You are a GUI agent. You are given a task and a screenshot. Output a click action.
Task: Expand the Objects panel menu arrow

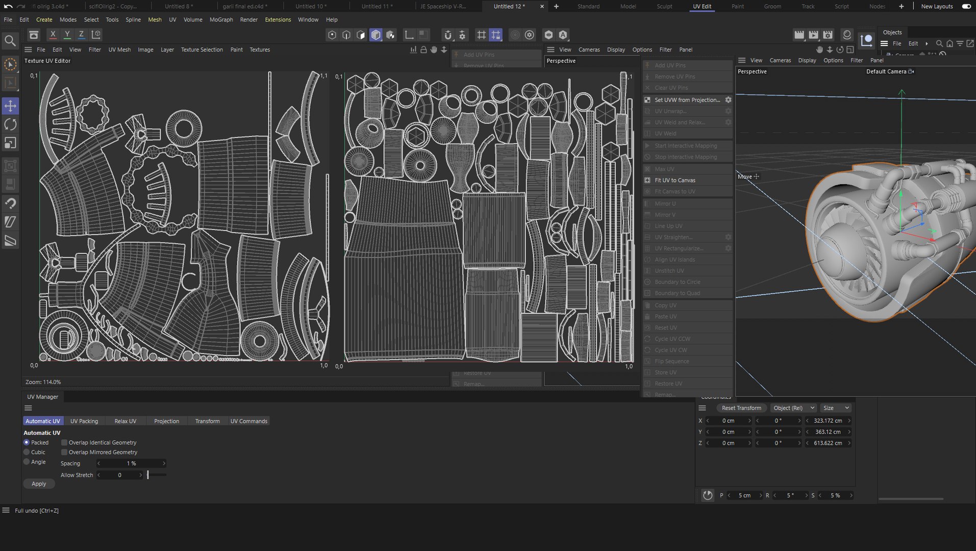927,44
